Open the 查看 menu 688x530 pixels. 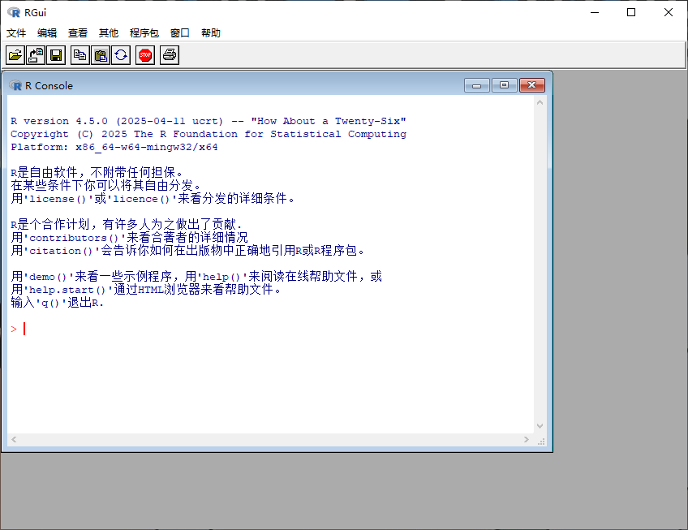click(78, 33)
